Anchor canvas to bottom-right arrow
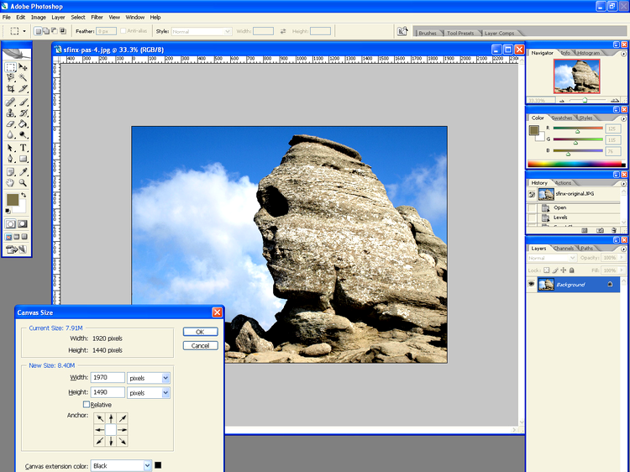Screen dimensions: 630x472 click(123, 442)
